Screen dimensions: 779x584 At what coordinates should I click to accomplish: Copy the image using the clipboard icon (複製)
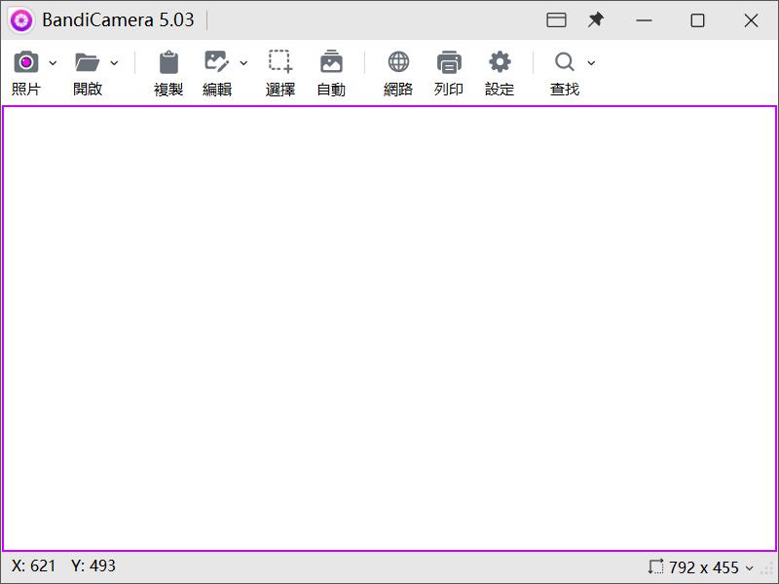point(168,63)
